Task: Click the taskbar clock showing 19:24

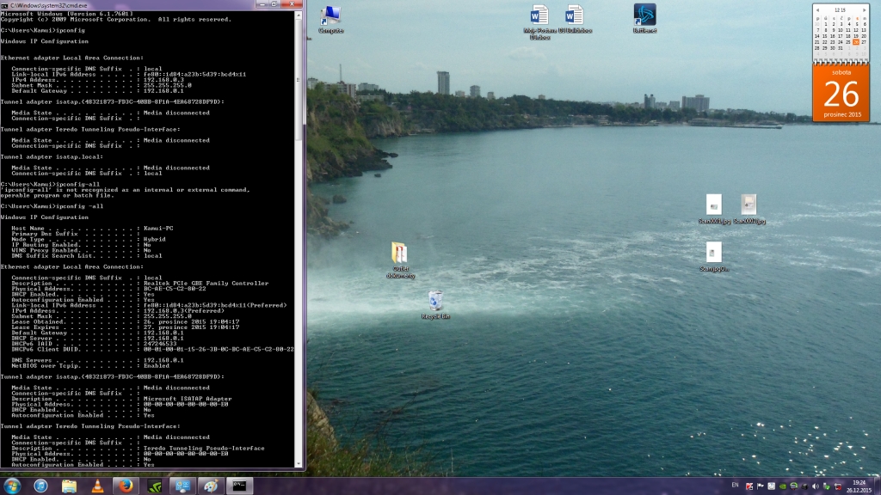Action: (x=858, y=486)
